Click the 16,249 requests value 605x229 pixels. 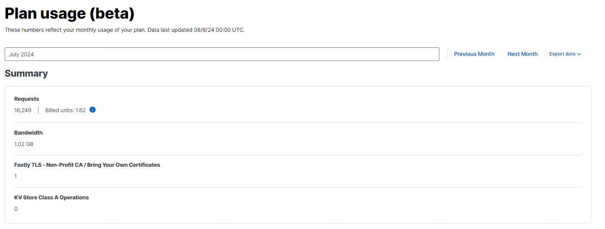click(x=23, y=110)
